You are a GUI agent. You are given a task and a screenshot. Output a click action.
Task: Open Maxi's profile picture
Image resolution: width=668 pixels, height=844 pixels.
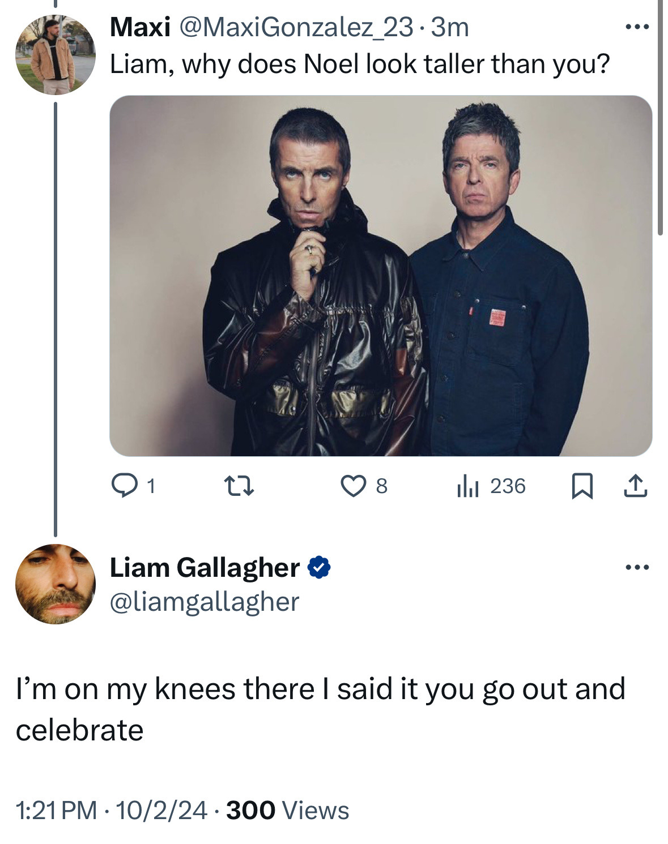point(56,54)
